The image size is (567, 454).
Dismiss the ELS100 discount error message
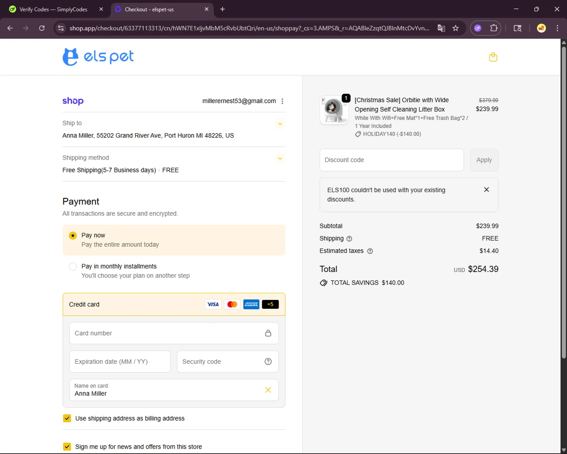486,190
